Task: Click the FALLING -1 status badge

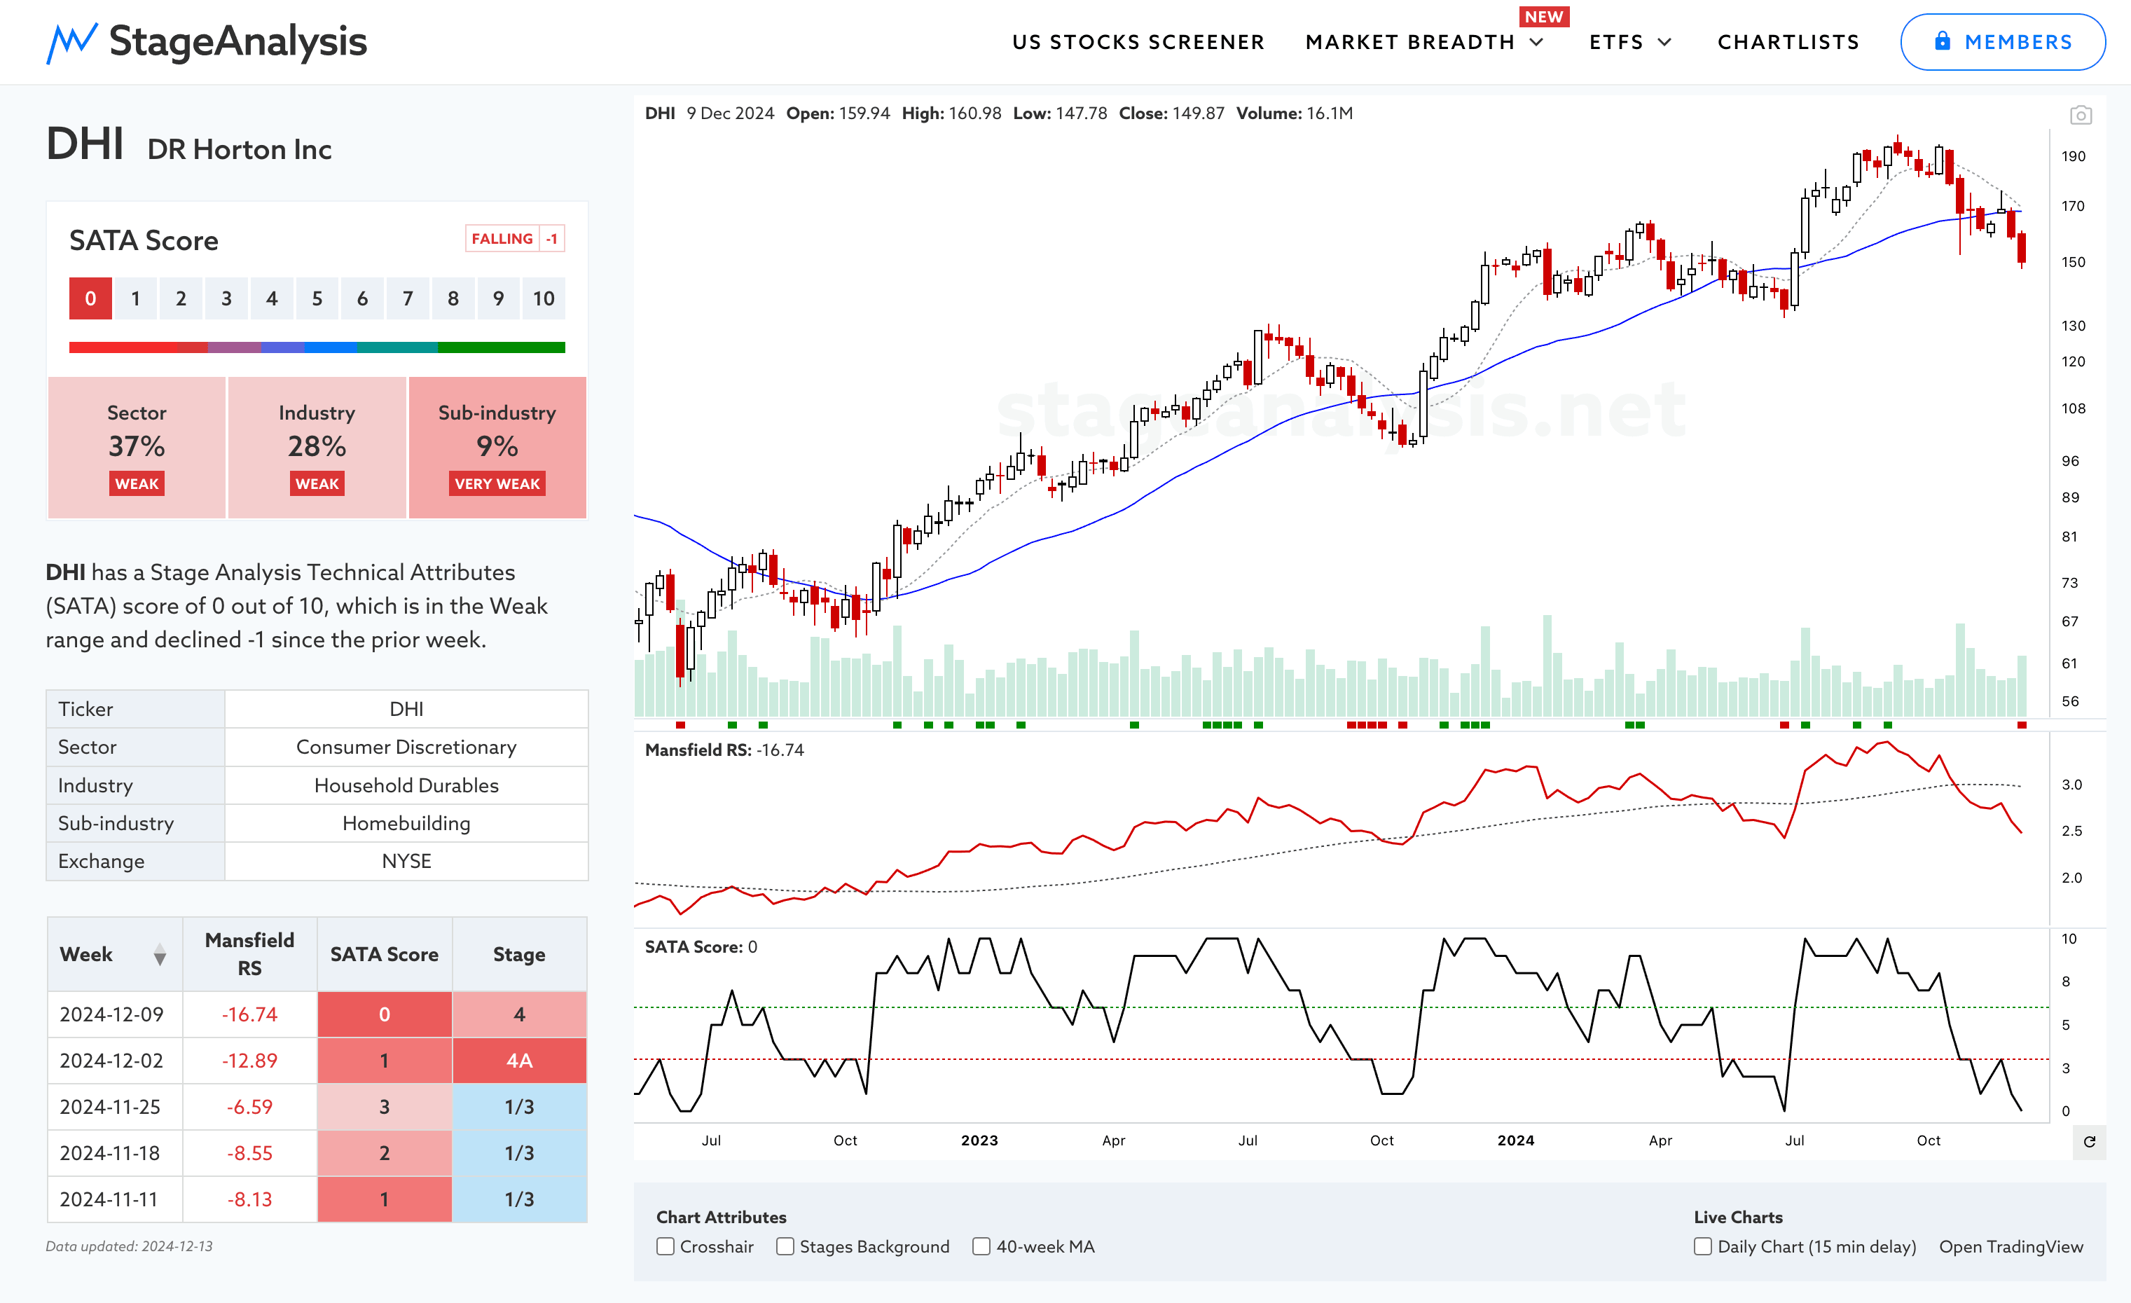Action: 515,239
